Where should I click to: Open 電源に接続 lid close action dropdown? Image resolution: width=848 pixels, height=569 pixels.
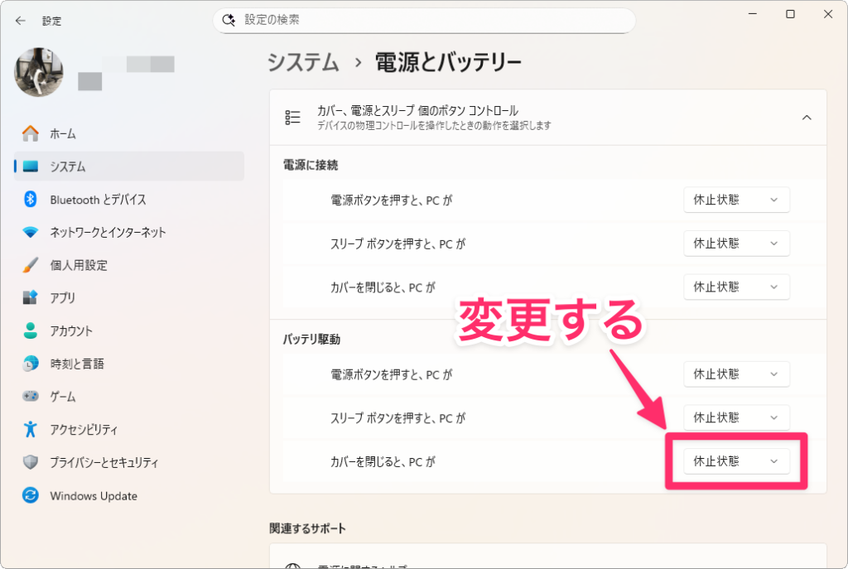[x=736, y=287]
